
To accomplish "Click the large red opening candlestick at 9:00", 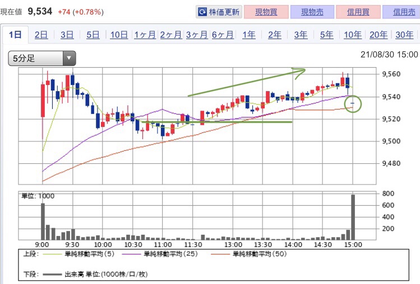I will [43, 101].
